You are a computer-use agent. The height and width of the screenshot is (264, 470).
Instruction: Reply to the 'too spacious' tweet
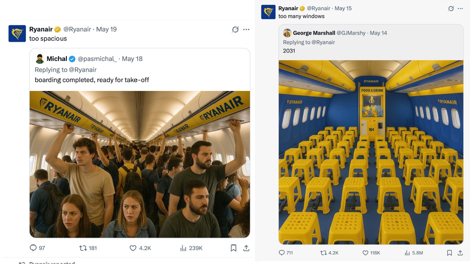tap(33, 248)
